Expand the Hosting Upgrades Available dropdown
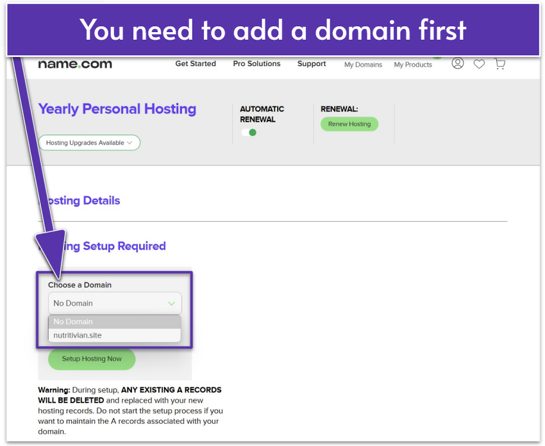 [x=89, y=143]
